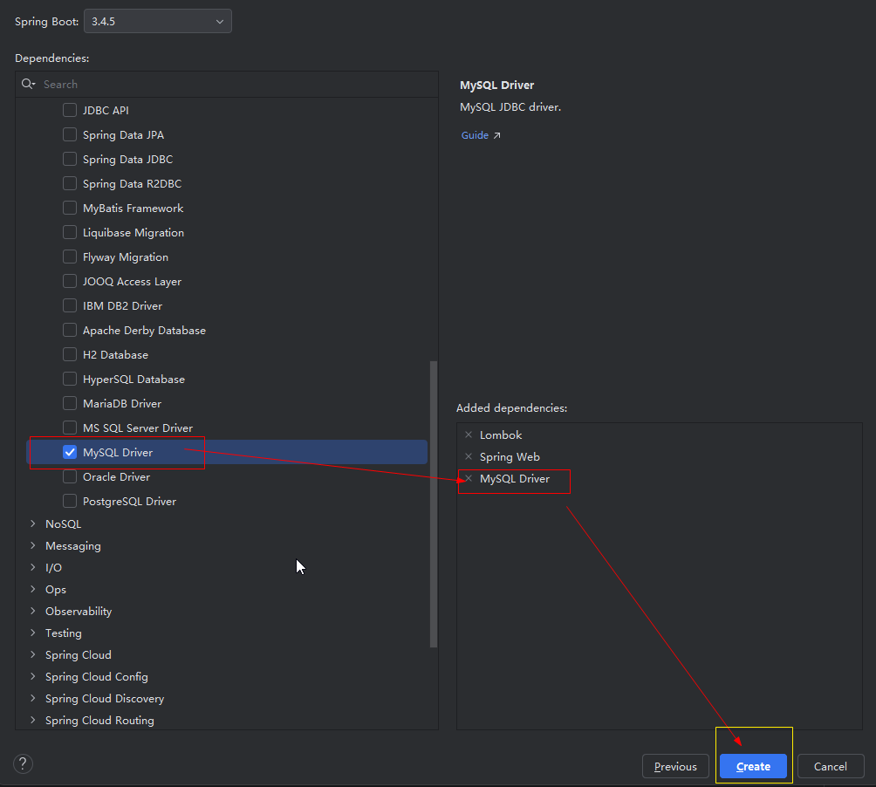Check Liquibase Migration

click(70, 232)
